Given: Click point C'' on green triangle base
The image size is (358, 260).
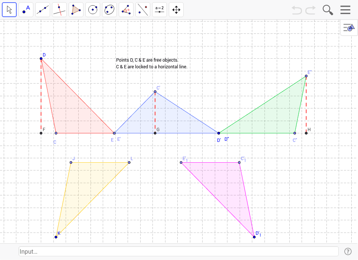Looking at the screenshot, I should point(295,133).
